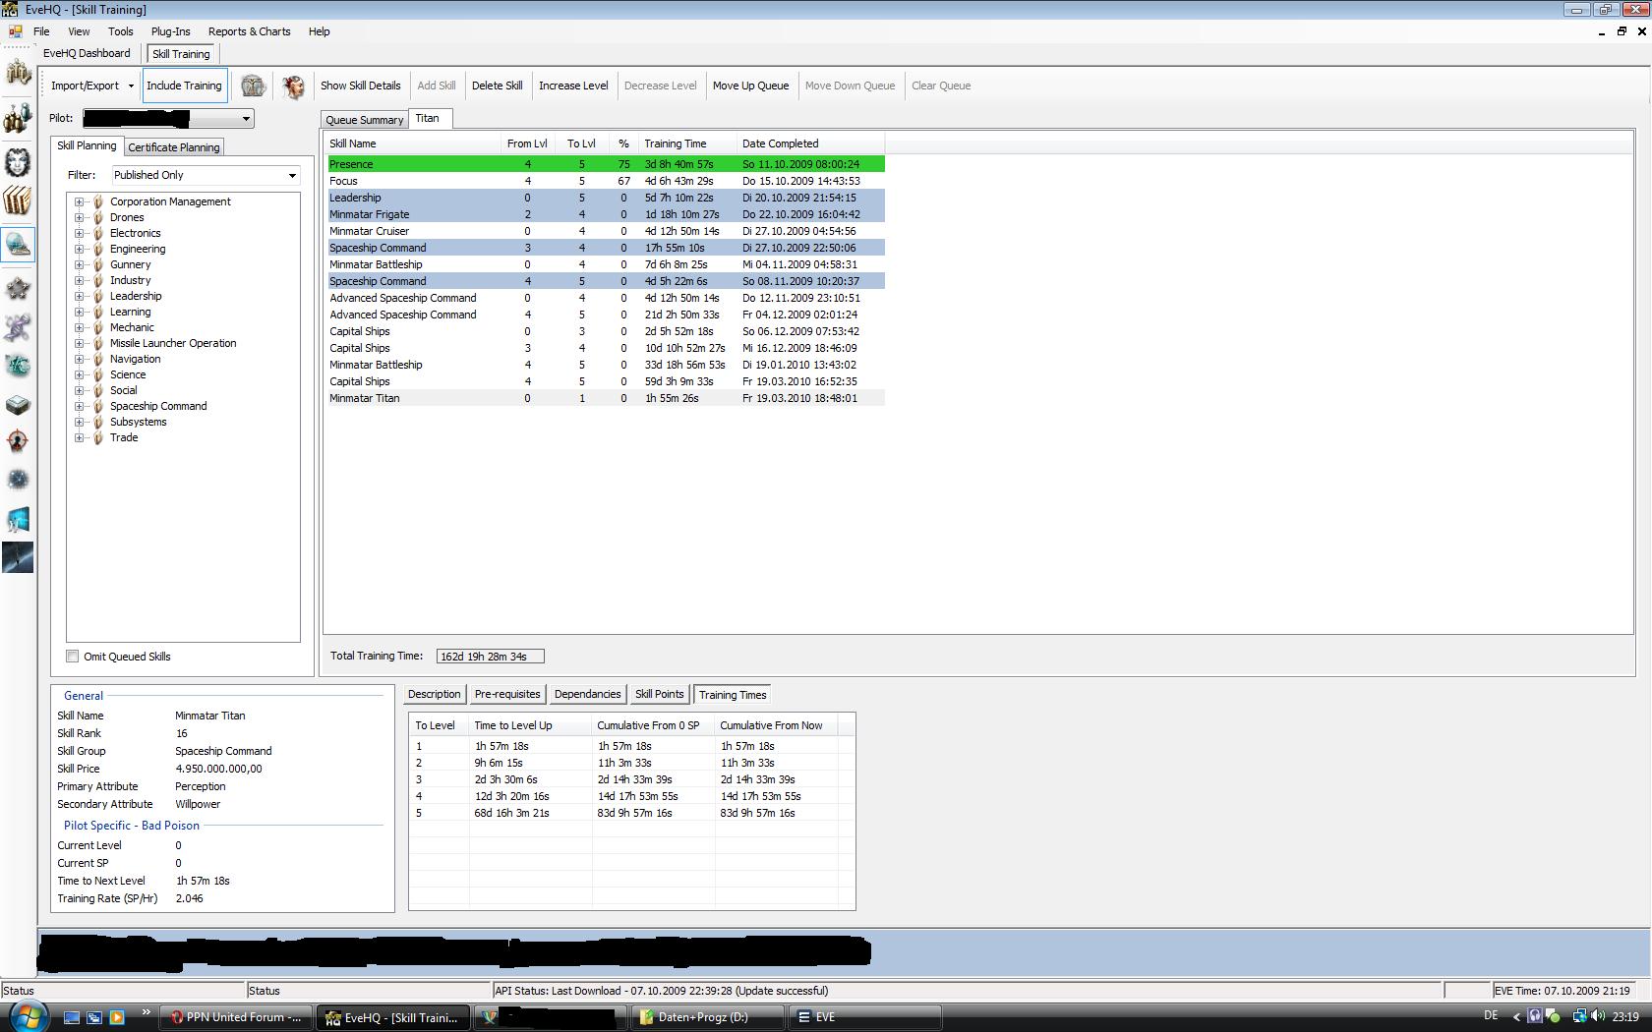Expand the Navigation skill group

coord(80,359)
